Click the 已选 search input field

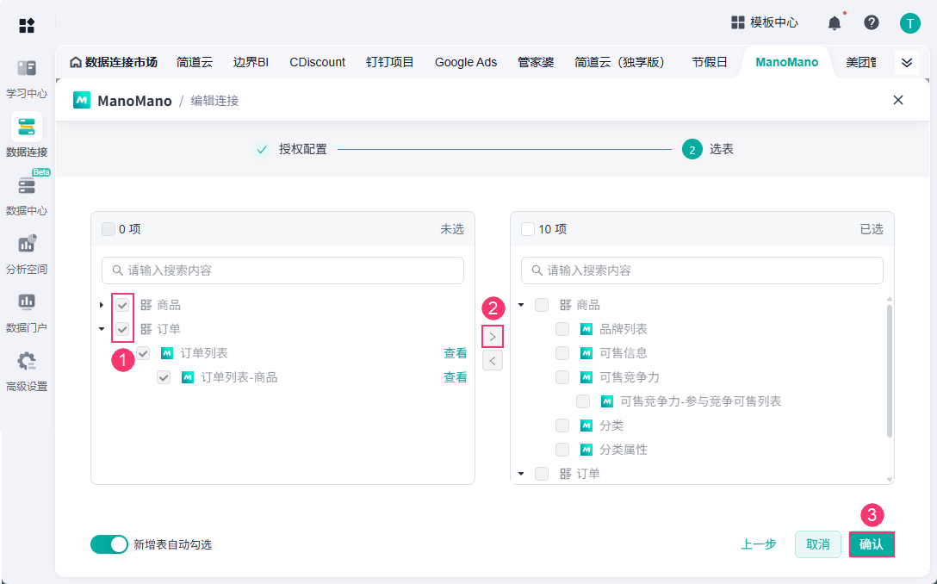pos(702,270)
